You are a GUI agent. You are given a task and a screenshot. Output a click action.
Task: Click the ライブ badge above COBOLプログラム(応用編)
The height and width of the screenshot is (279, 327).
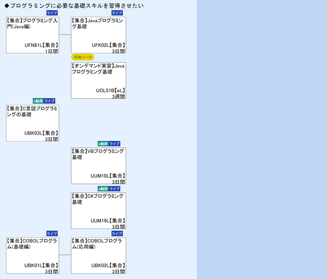coord(117,233)
